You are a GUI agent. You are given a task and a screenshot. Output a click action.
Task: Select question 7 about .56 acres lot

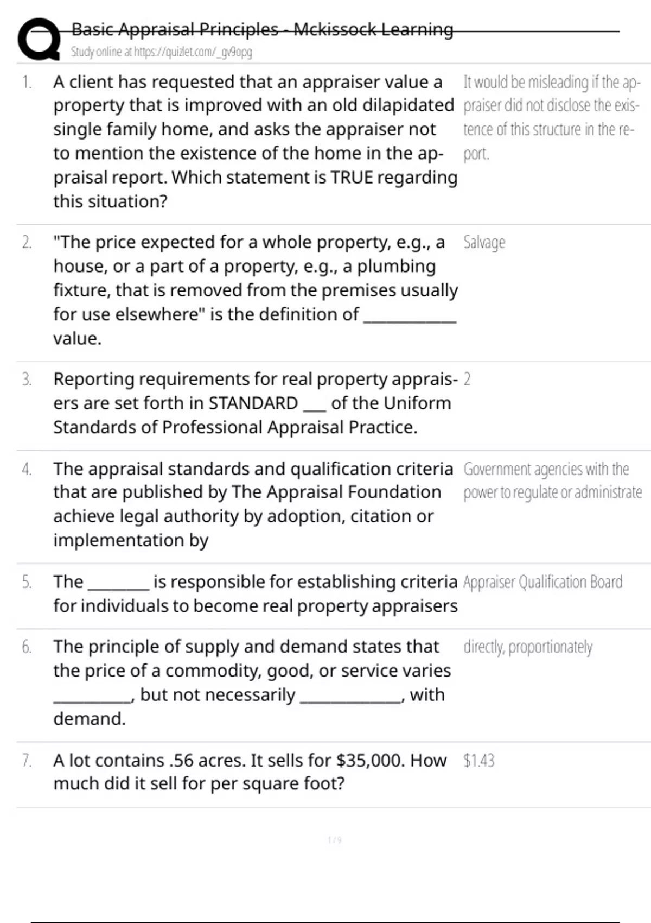tap(250, 772)
